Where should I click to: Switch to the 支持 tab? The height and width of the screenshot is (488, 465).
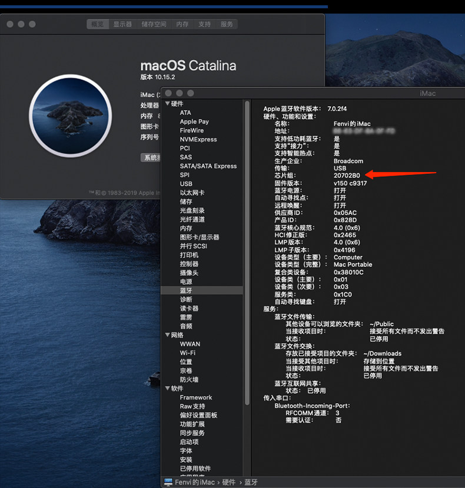click(x=204, y=24)
